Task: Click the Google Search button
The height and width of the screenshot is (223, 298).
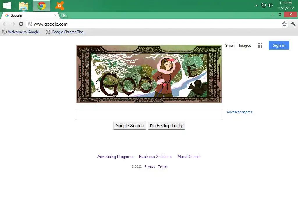Action: pos(130,126)
